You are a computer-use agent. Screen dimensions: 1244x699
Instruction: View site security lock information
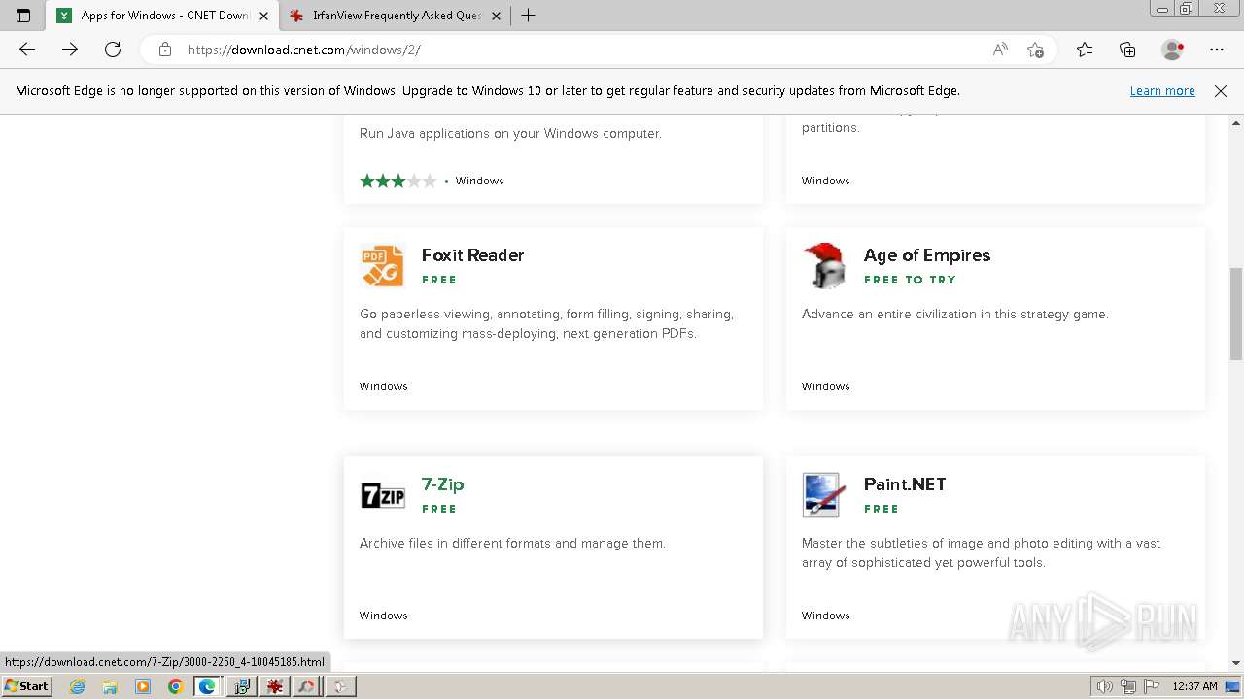pyautogui.click(x=165, y=50)
